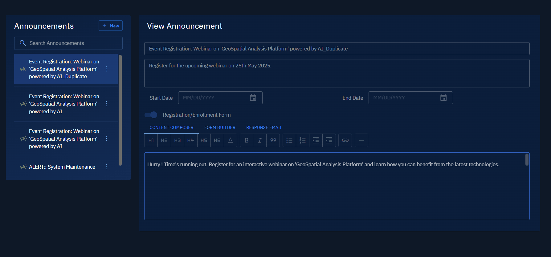The width and height of the screenshot is (551, 257).
Task: Apply Heading 5 formatting
Action: [204, 140]
